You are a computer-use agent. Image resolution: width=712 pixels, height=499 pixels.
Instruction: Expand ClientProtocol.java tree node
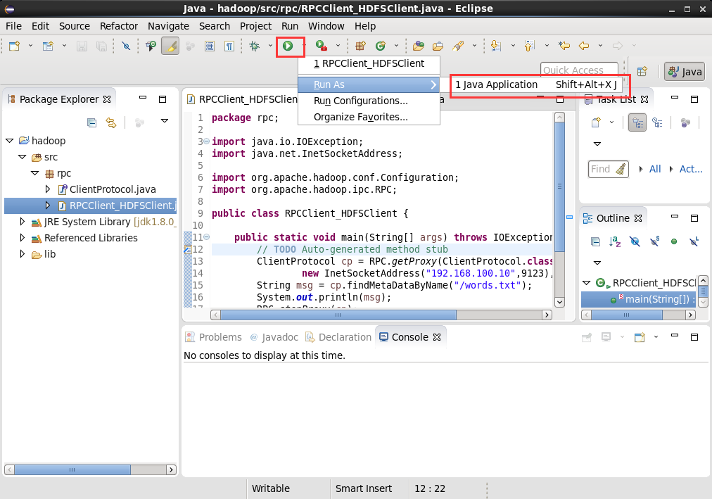coord(48,189)
